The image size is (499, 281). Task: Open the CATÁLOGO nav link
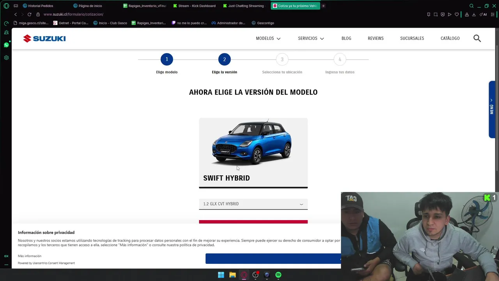(x=450, y=38)
